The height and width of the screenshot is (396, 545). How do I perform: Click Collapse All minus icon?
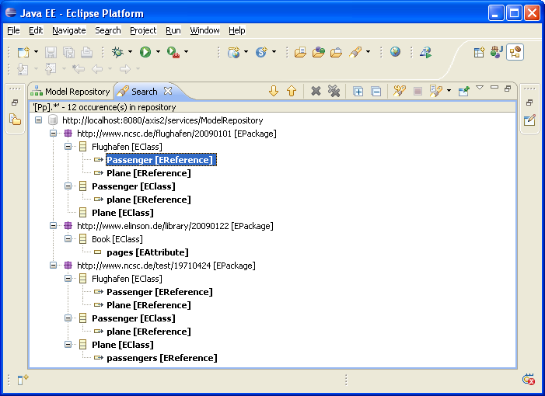pos(376,92)
